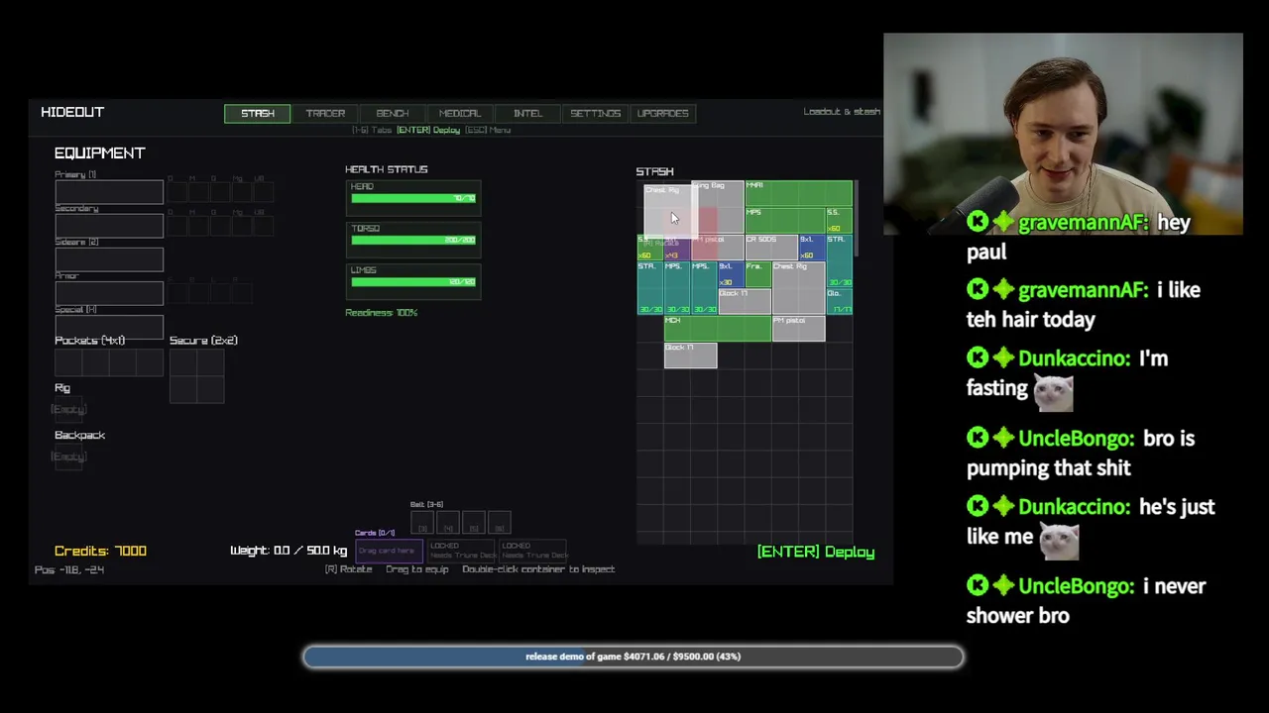Click belt slot [3]
Image resolution: width=1269 pixels, height=713 pixels.
click(422, 523)
